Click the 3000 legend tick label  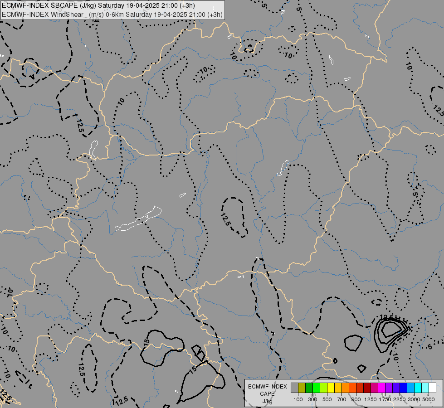pyautogui.click(x=414, y=399)
